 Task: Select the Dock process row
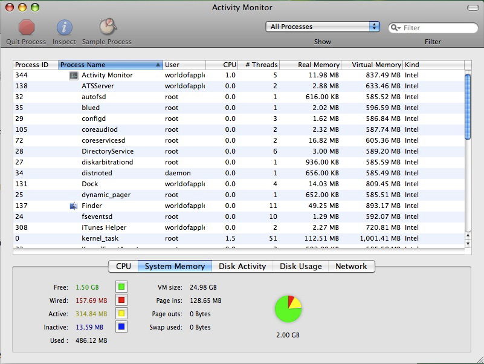(x=239, y=184)
